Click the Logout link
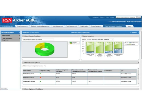 [112, 17]
